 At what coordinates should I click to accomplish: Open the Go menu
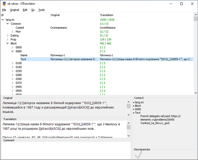tap(33, 10)
